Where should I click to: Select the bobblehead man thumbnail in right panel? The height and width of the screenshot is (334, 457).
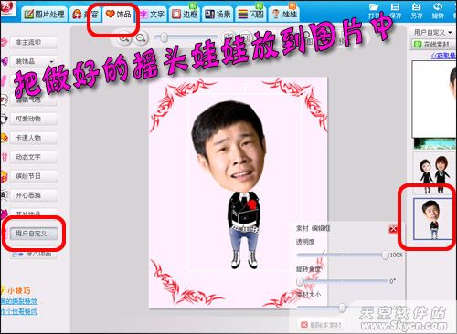coord(433,218)
